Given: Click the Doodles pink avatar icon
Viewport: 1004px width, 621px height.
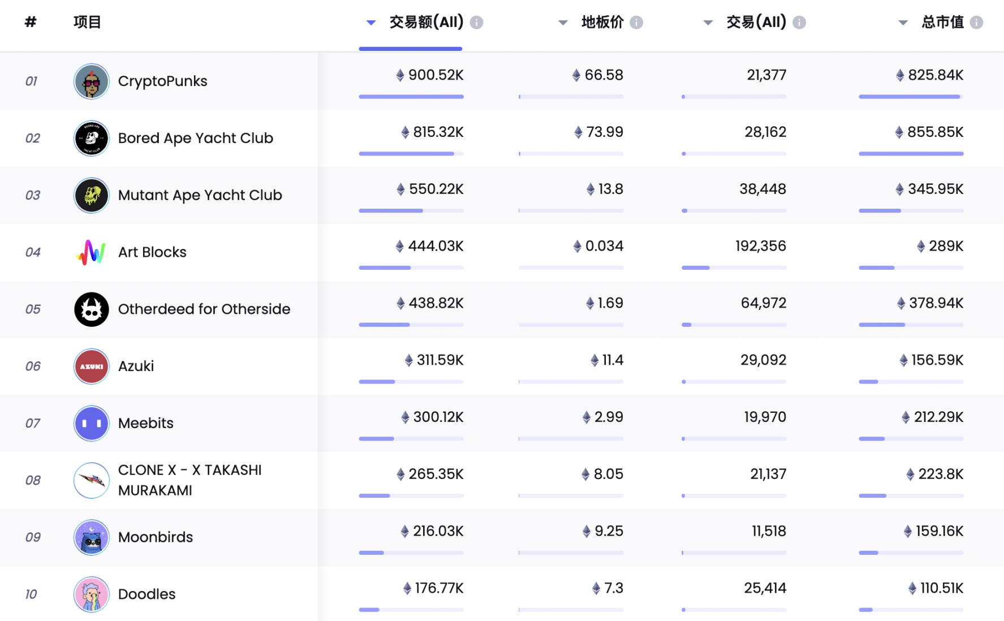Looking at the screenshot, I should pos(91,594).
